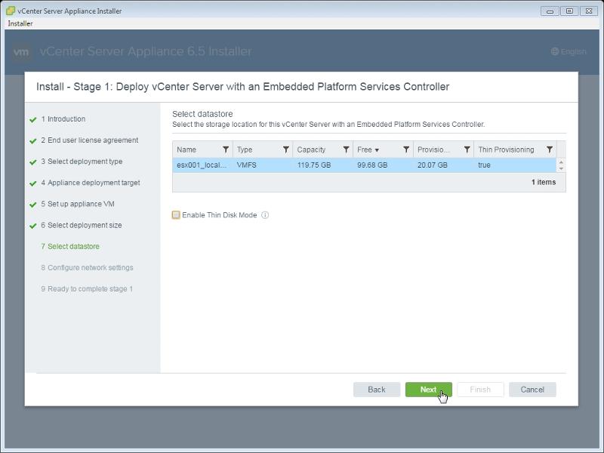
Task: Click the 99.68 GB free cell
Action: [x=372, y=165]
